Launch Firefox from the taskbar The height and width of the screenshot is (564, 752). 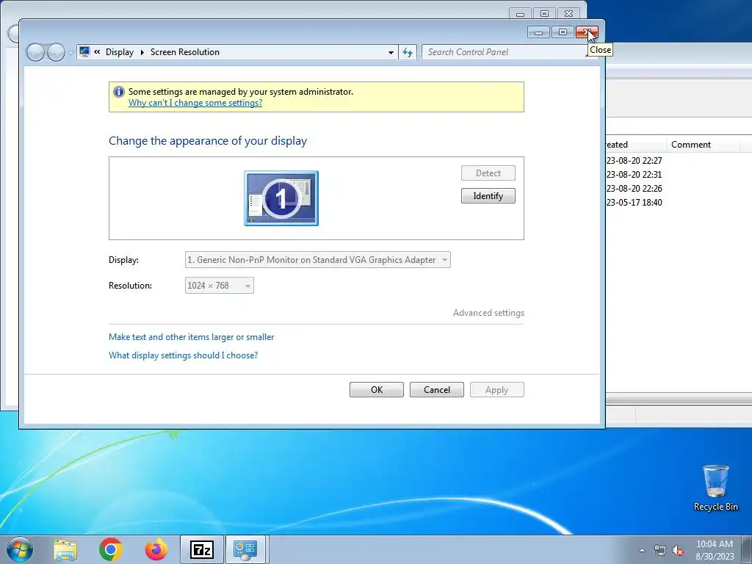(156, 549)
